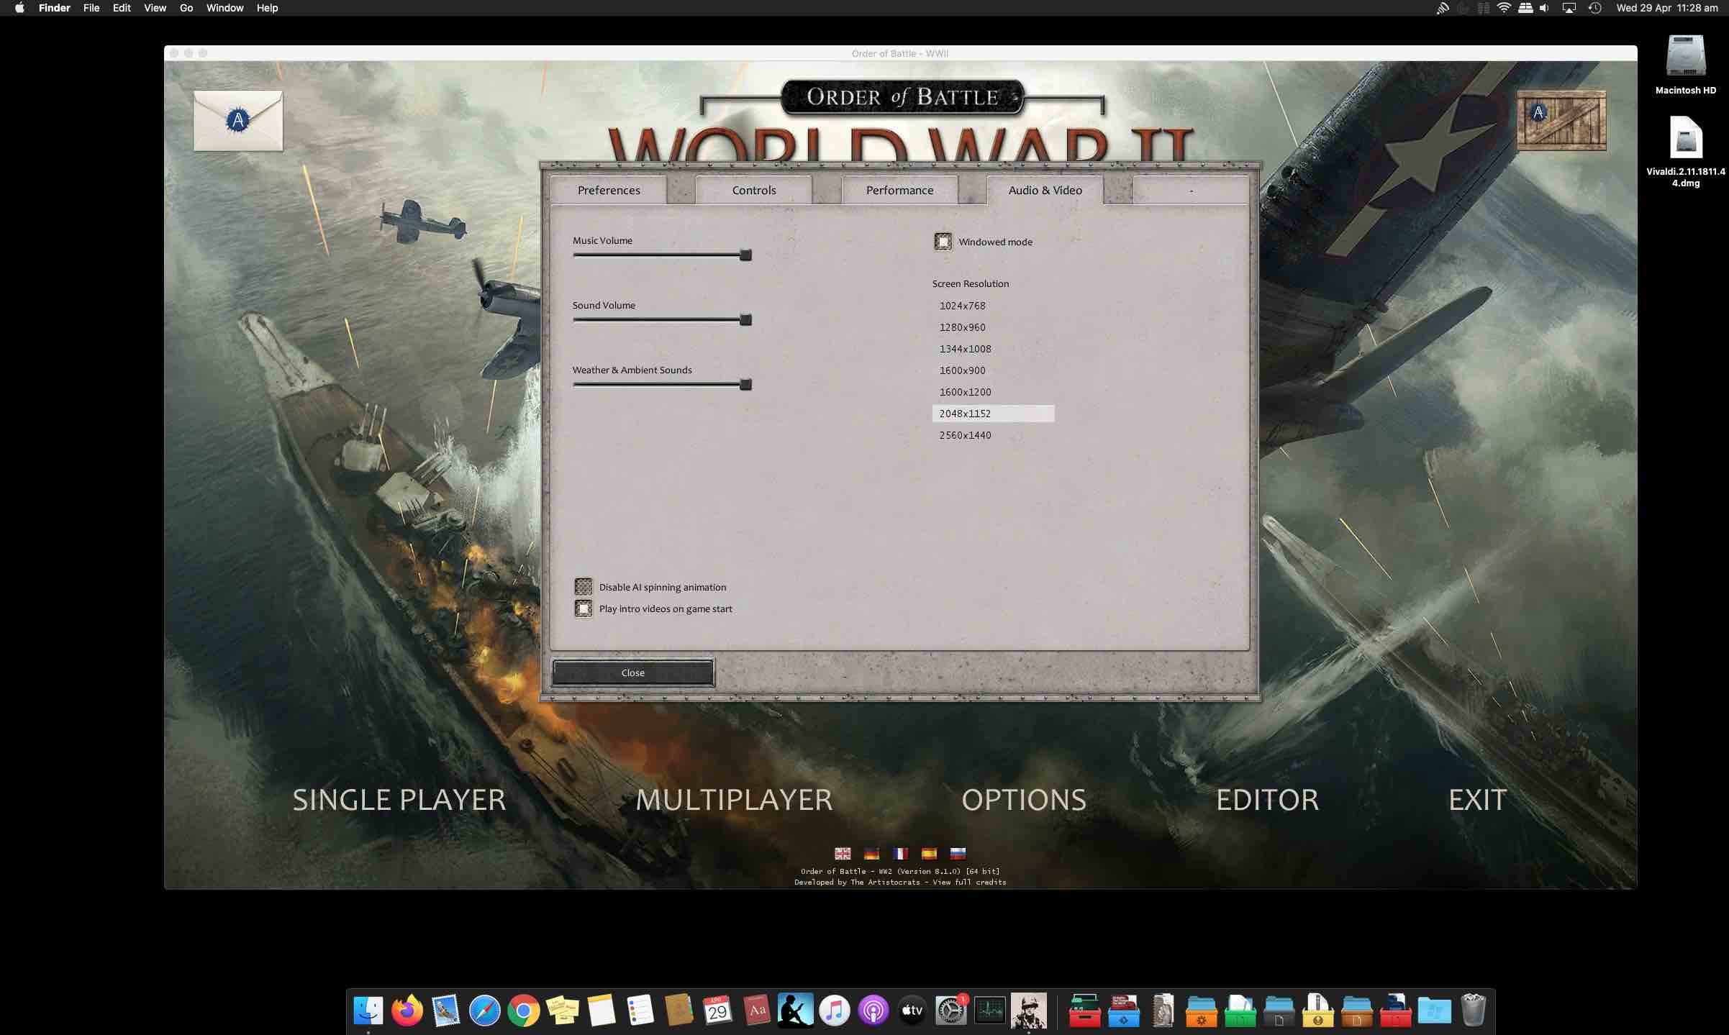1729x1035 pixels.
Task: Enable Windowed mode
Action: click(943, 242)
